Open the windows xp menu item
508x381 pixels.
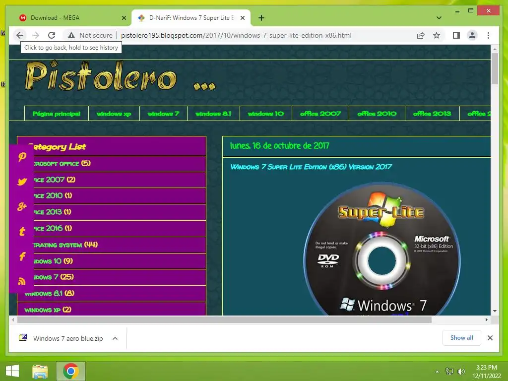(114, 114)
